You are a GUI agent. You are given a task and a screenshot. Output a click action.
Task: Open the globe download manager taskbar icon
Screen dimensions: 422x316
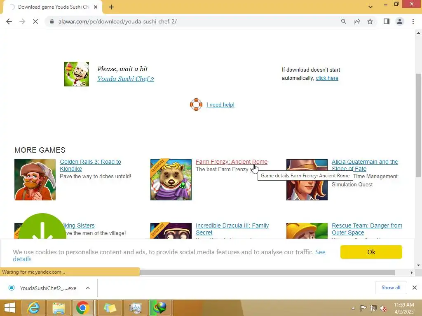tap(160, 308)
